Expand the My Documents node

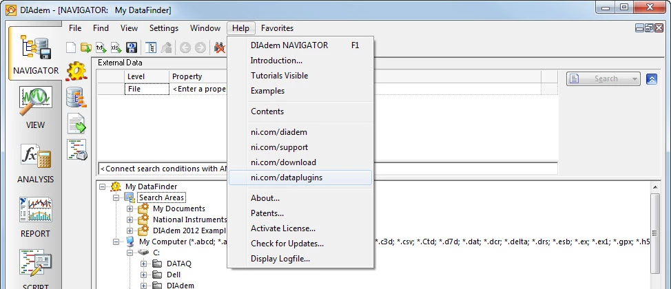130,208
